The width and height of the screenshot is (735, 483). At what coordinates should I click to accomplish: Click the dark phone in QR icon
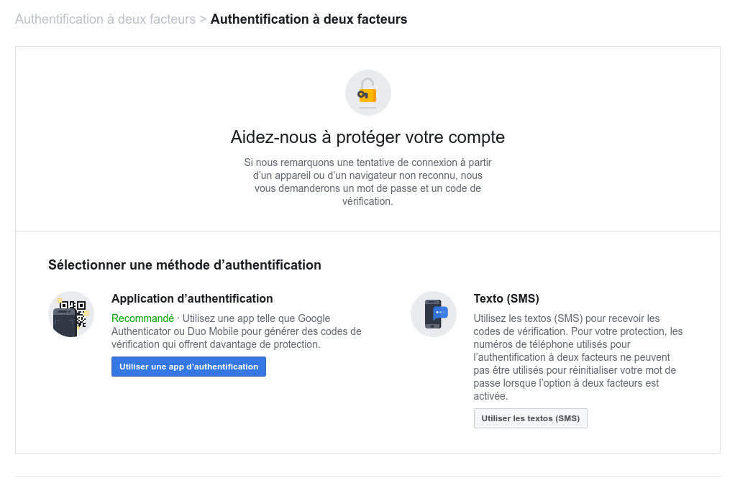tap(65, 321)
